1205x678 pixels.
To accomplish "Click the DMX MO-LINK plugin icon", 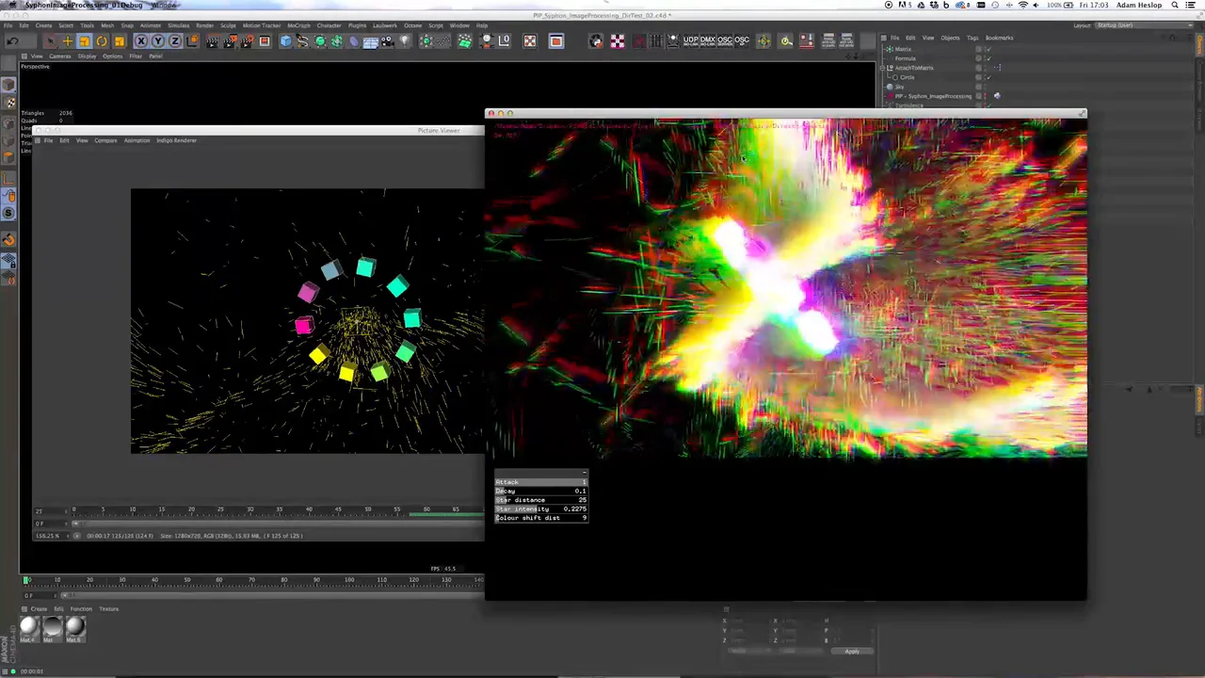I will (x=709, y=40).
